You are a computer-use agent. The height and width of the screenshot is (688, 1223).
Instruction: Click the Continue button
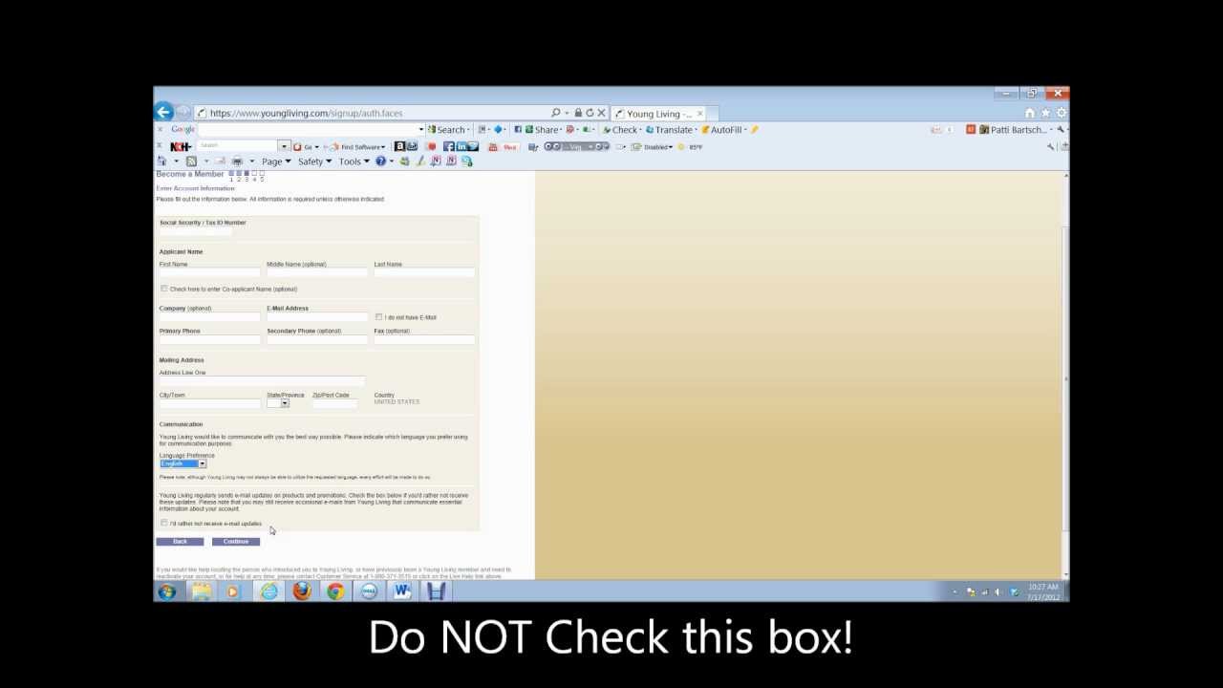pos(236,542)
